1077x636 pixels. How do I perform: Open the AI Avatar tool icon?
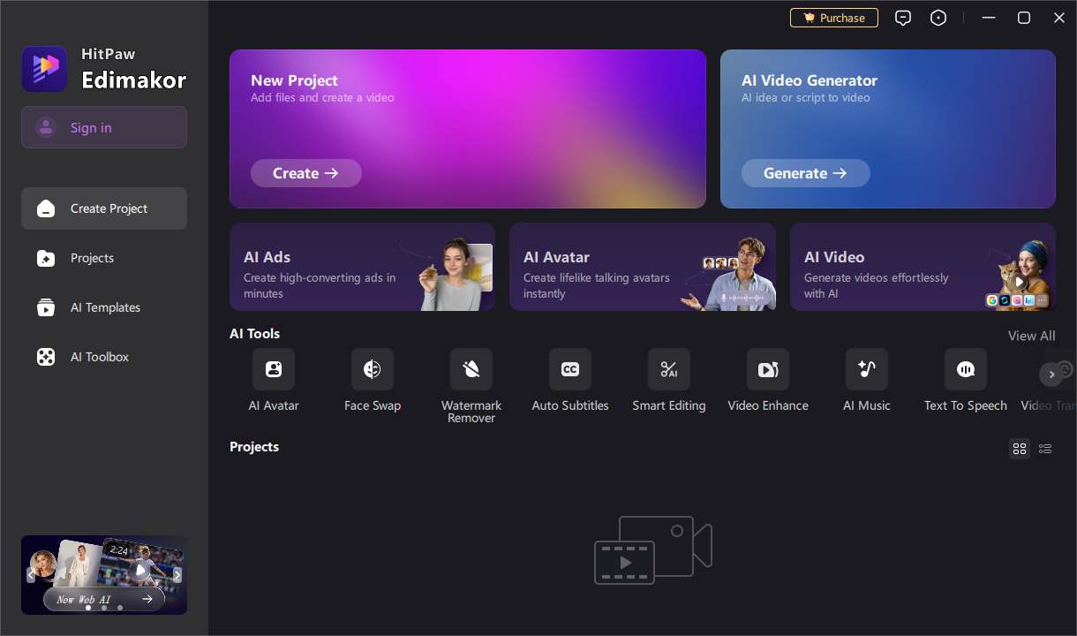pos(274,369)
